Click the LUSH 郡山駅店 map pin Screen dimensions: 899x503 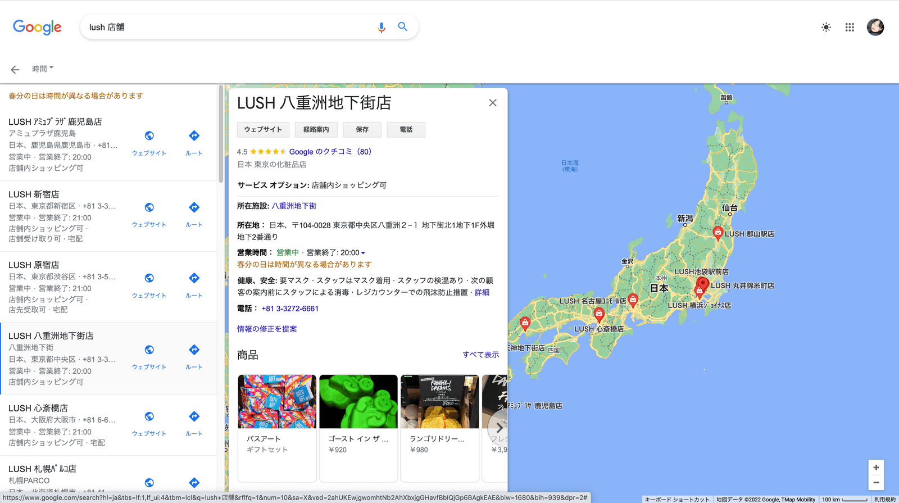click(718, 232)
